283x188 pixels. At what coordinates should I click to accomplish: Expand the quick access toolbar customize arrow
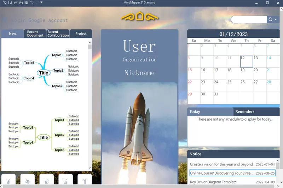click(41, 2)
